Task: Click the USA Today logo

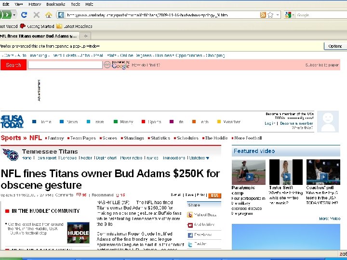Action: pos(12,122)
